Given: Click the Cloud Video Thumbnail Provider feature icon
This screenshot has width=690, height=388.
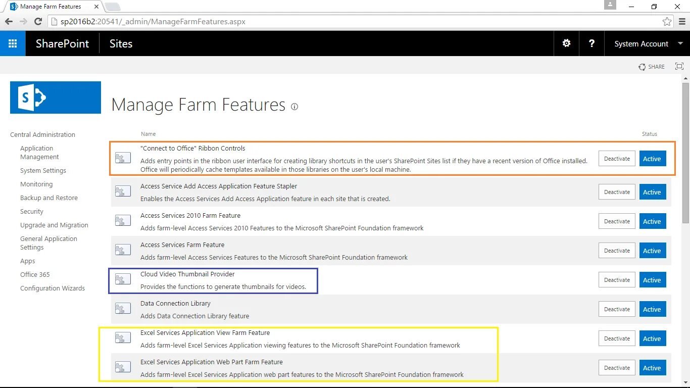Looking at the screenshot, I should [123, 279].
